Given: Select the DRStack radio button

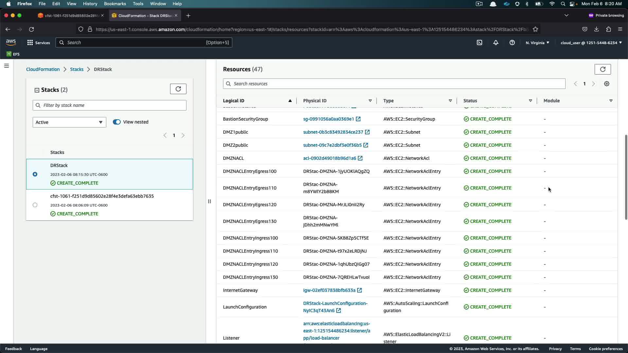Looking at the screenshot, I should (35, 174).
